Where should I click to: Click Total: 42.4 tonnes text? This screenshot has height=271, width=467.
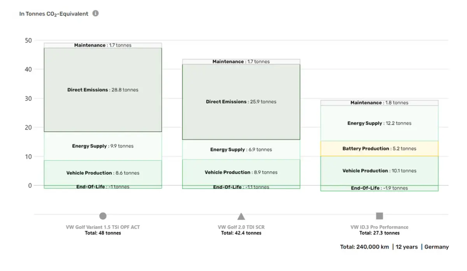[x=241, y=233]
